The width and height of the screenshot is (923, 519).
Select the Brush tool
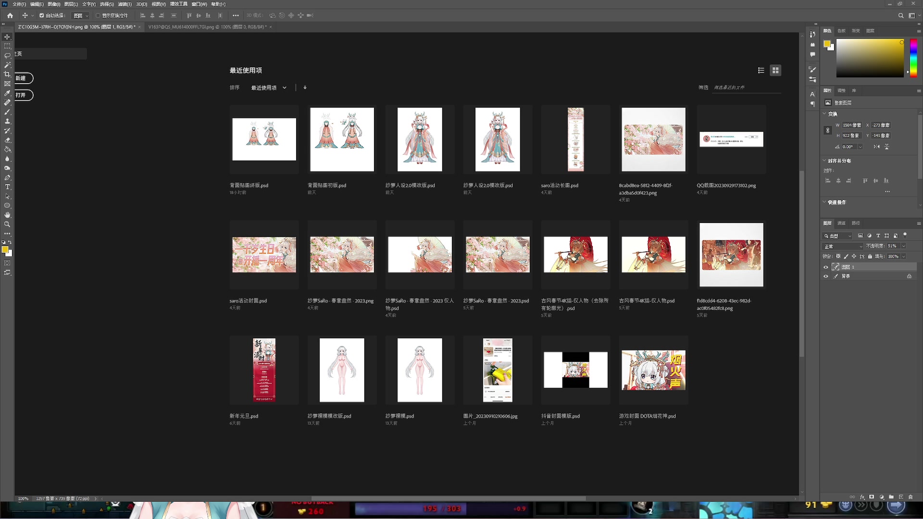[x=7, y=112]
